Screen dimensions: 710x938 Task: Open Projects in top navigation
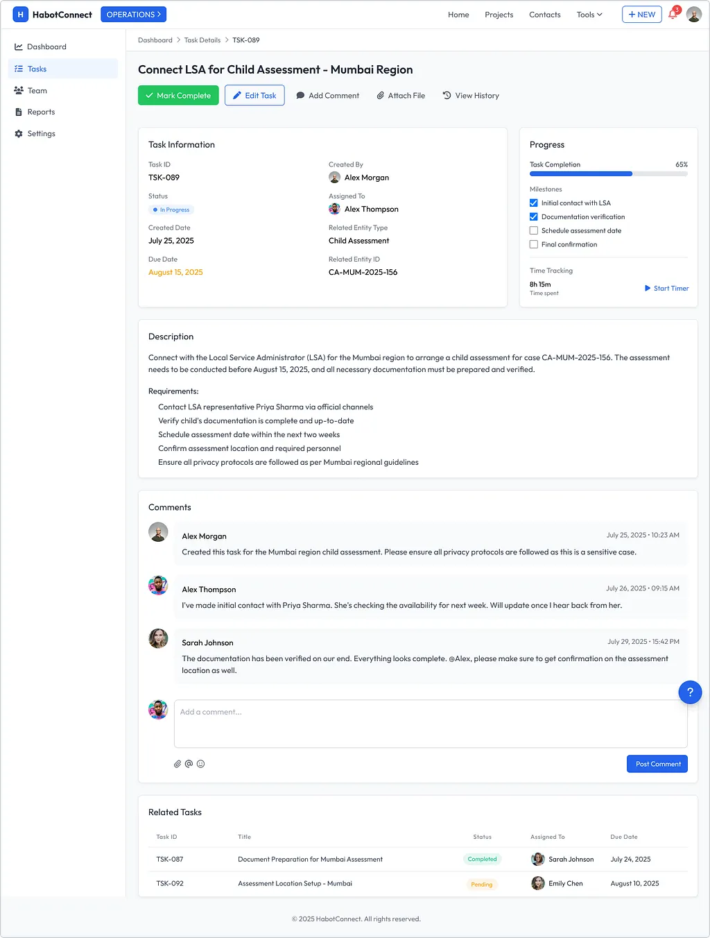[499, 15]
